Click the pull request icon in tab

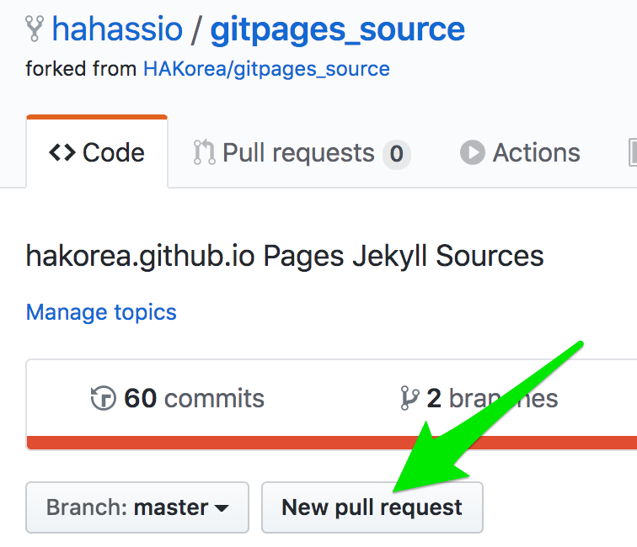[x=204, y=152]
